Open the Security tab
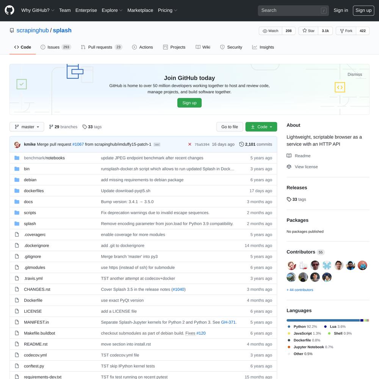 click(x=231, y=47)
